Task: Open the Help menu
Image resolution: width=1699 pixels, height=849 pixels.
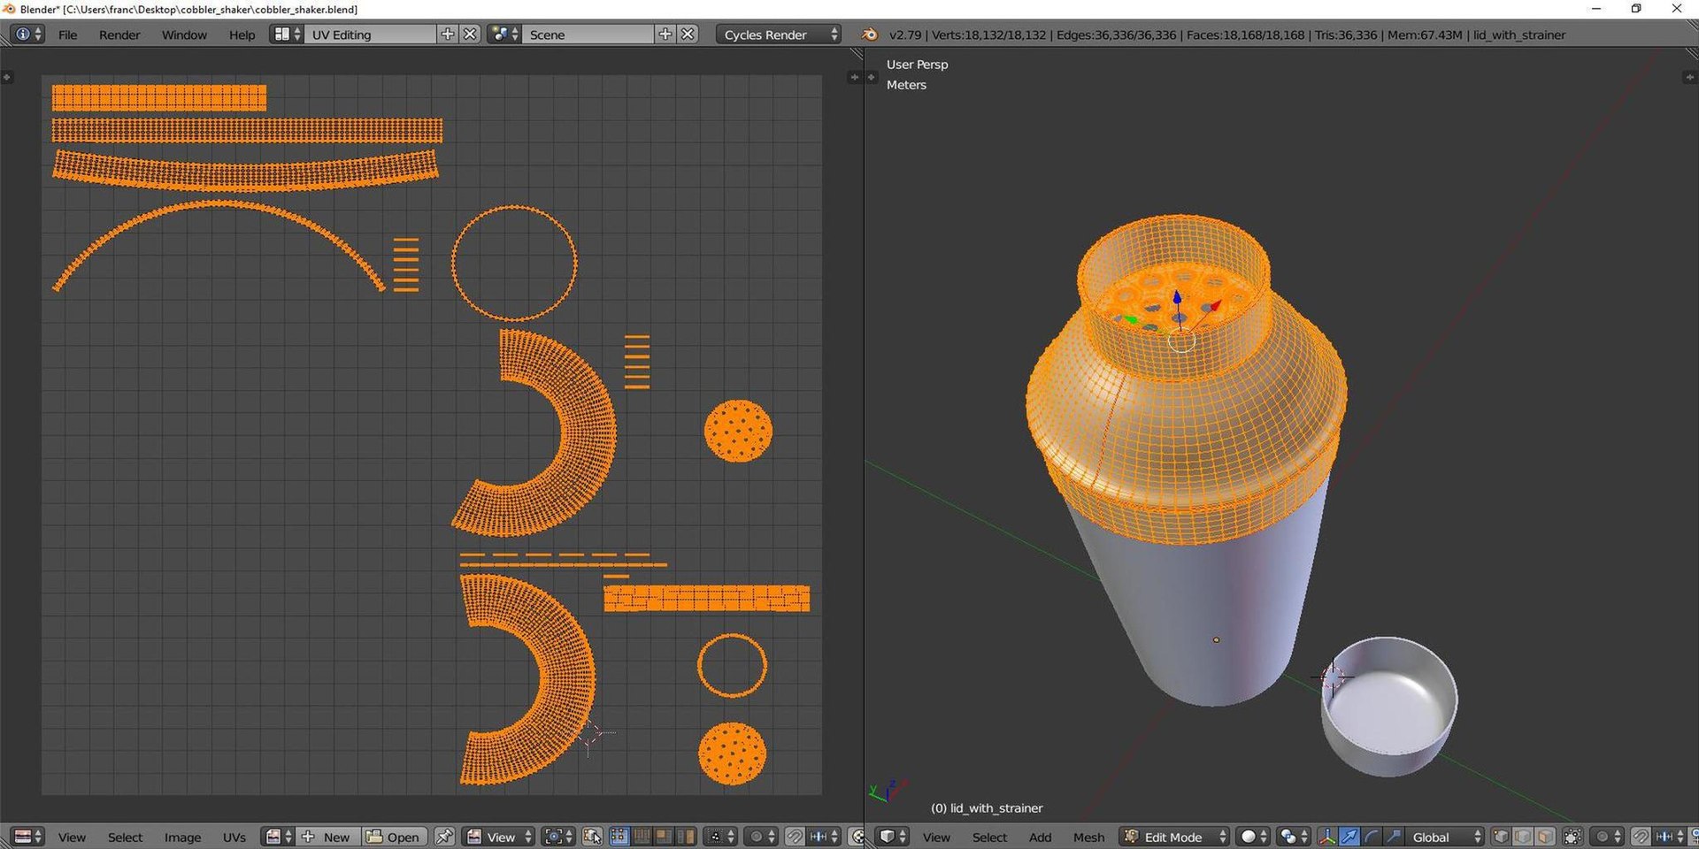Action: (x=242, y=34)
